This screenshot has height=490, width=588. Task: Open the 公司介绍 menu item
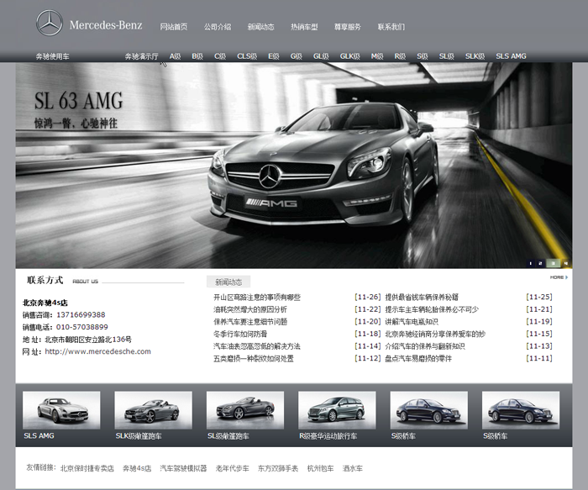coord(217,27)
